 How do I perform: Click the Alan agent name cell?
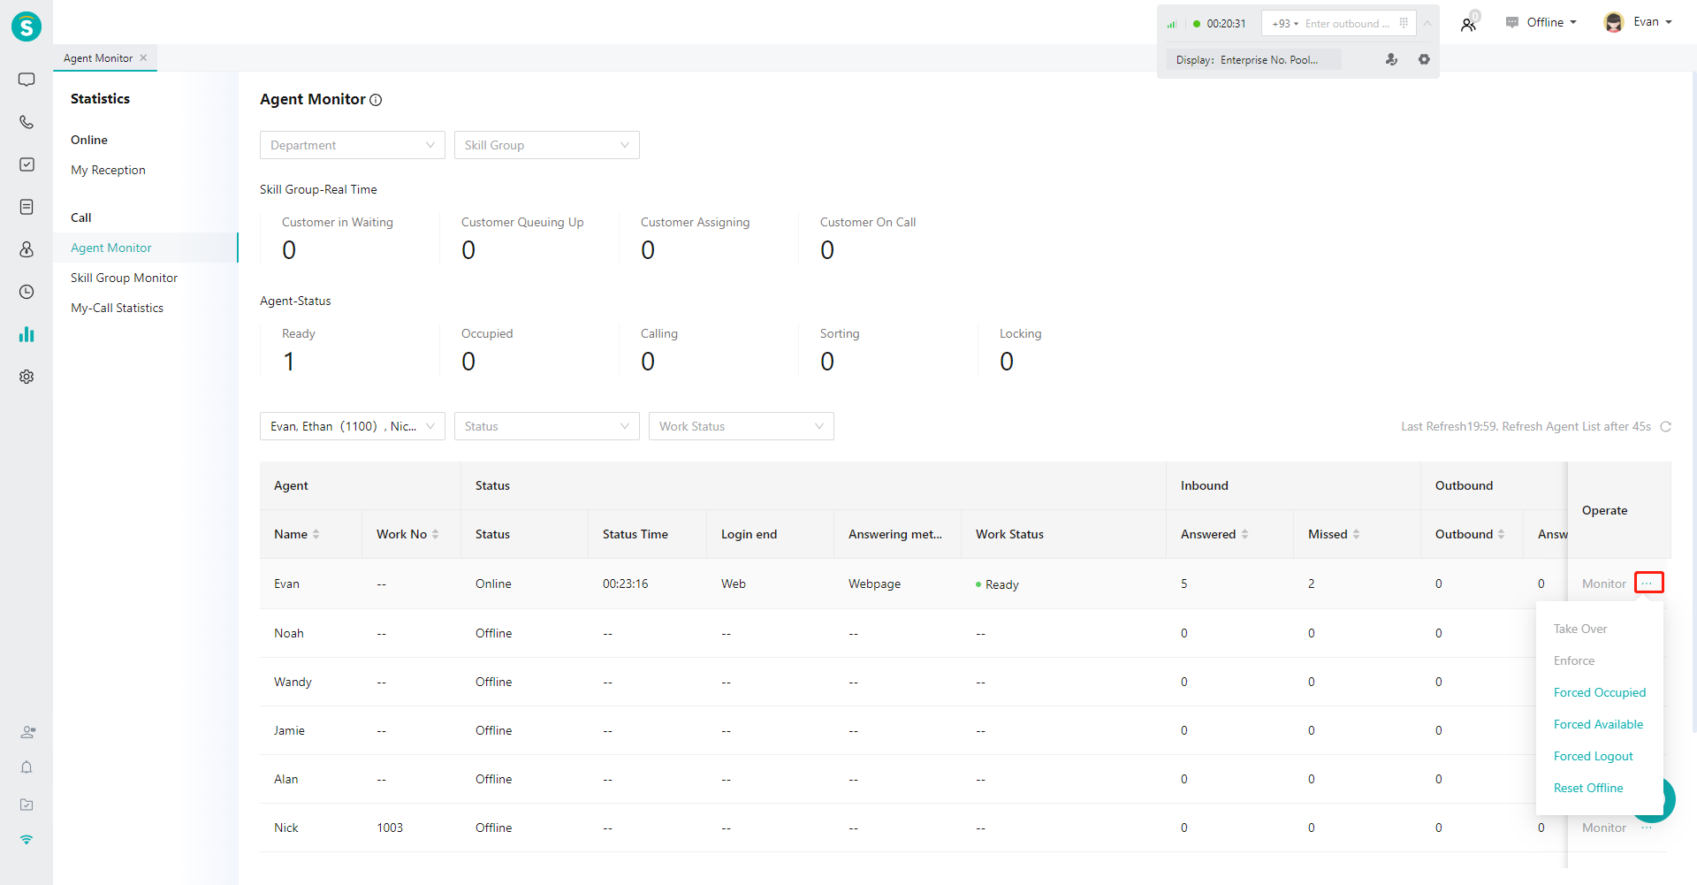286,779
